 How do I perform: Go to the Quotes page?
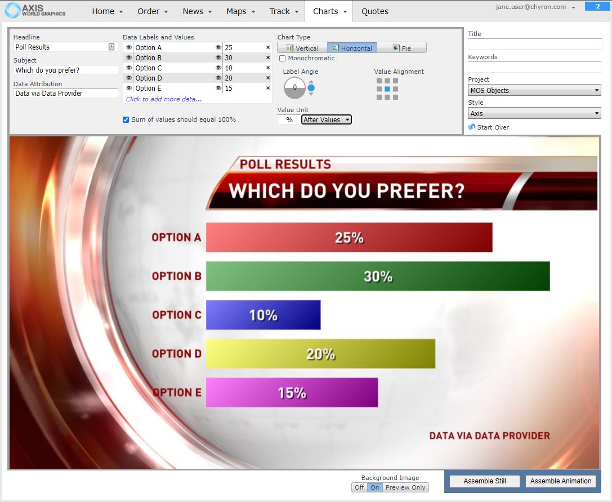point(375,11)
